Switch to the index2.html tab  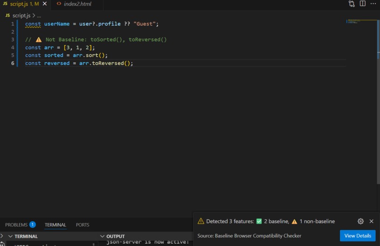77,4
